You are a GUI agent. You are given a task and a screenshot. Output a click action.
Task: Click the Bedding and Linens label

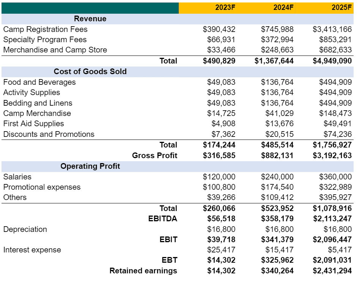[38, 103]
